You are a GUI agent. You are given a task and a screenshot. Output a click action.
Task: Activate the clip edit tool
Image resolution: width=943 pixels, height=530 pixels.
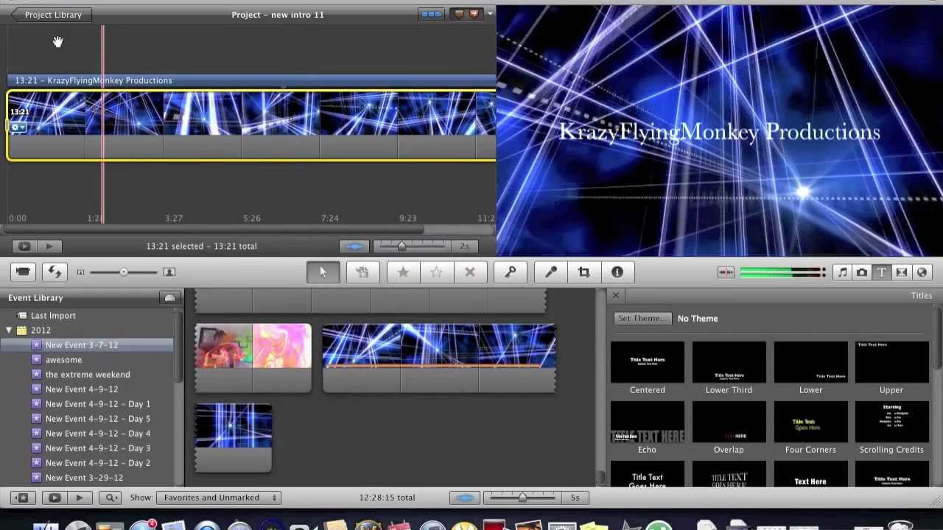click(x=362, y=272)
